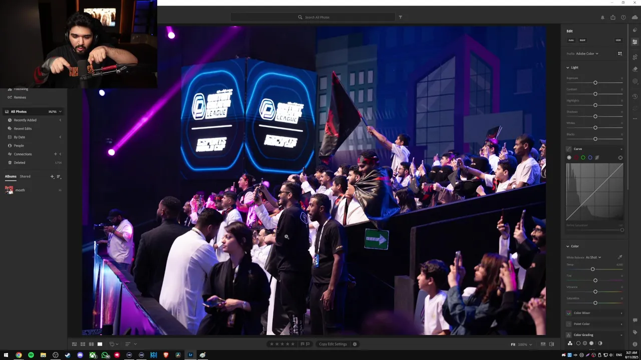Select the shadows color grading circle

coord(578,343)
